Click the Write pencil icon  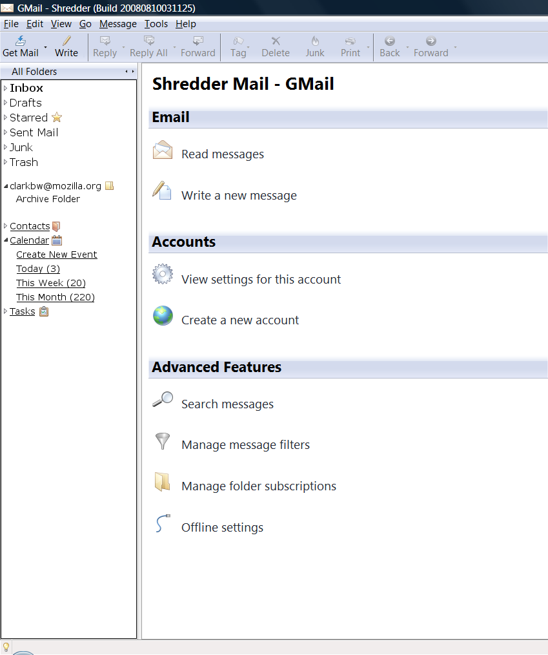click(x=66, y=41)
